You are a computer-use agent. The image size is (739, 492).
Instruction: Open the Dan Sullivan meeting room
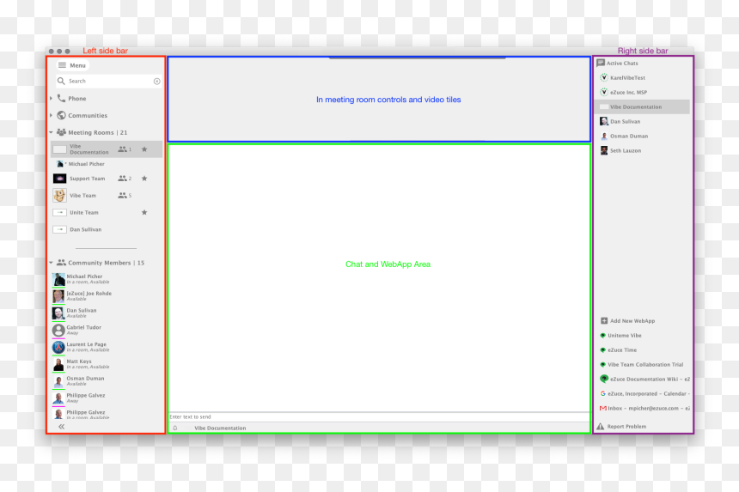pos(86,229)
